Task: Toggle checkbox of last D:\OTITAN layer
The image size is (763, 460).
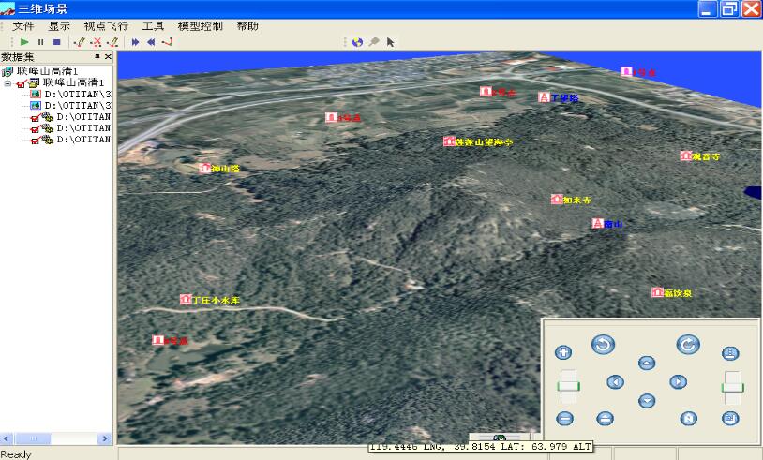Action: [x=35, y=140]
